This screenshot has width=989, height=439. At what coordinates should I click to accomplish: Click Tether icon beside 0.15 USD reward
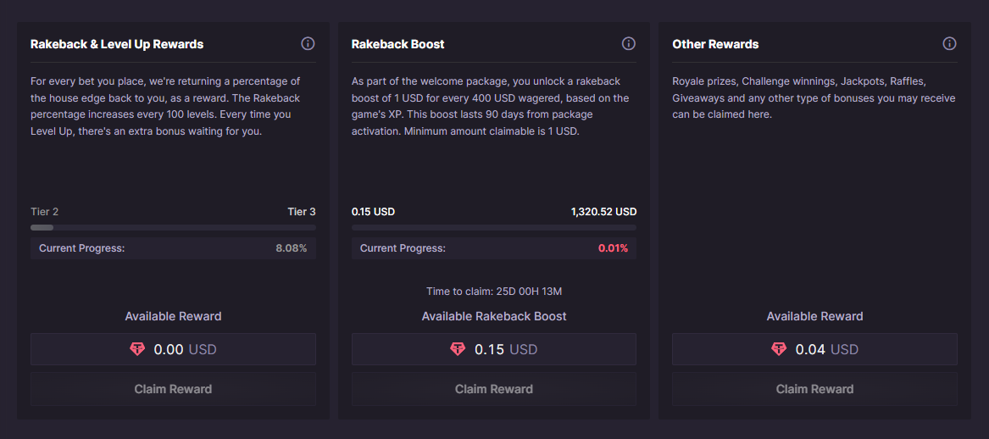pos(458,349)
